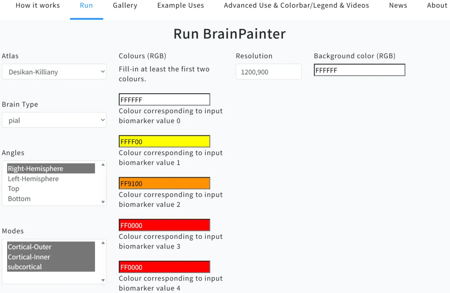Open the How it works tab
The image size is (450, 293).
37,5
